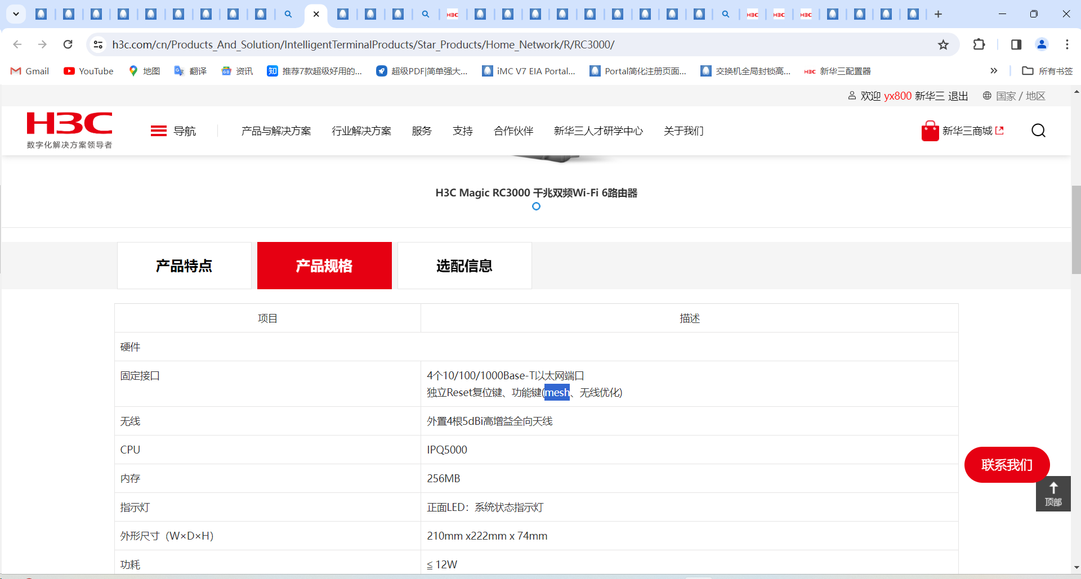This screenshot has width=1081, height=579.
Task: Open the 地图 maps bookmark
Action: (x=144, y=71)
